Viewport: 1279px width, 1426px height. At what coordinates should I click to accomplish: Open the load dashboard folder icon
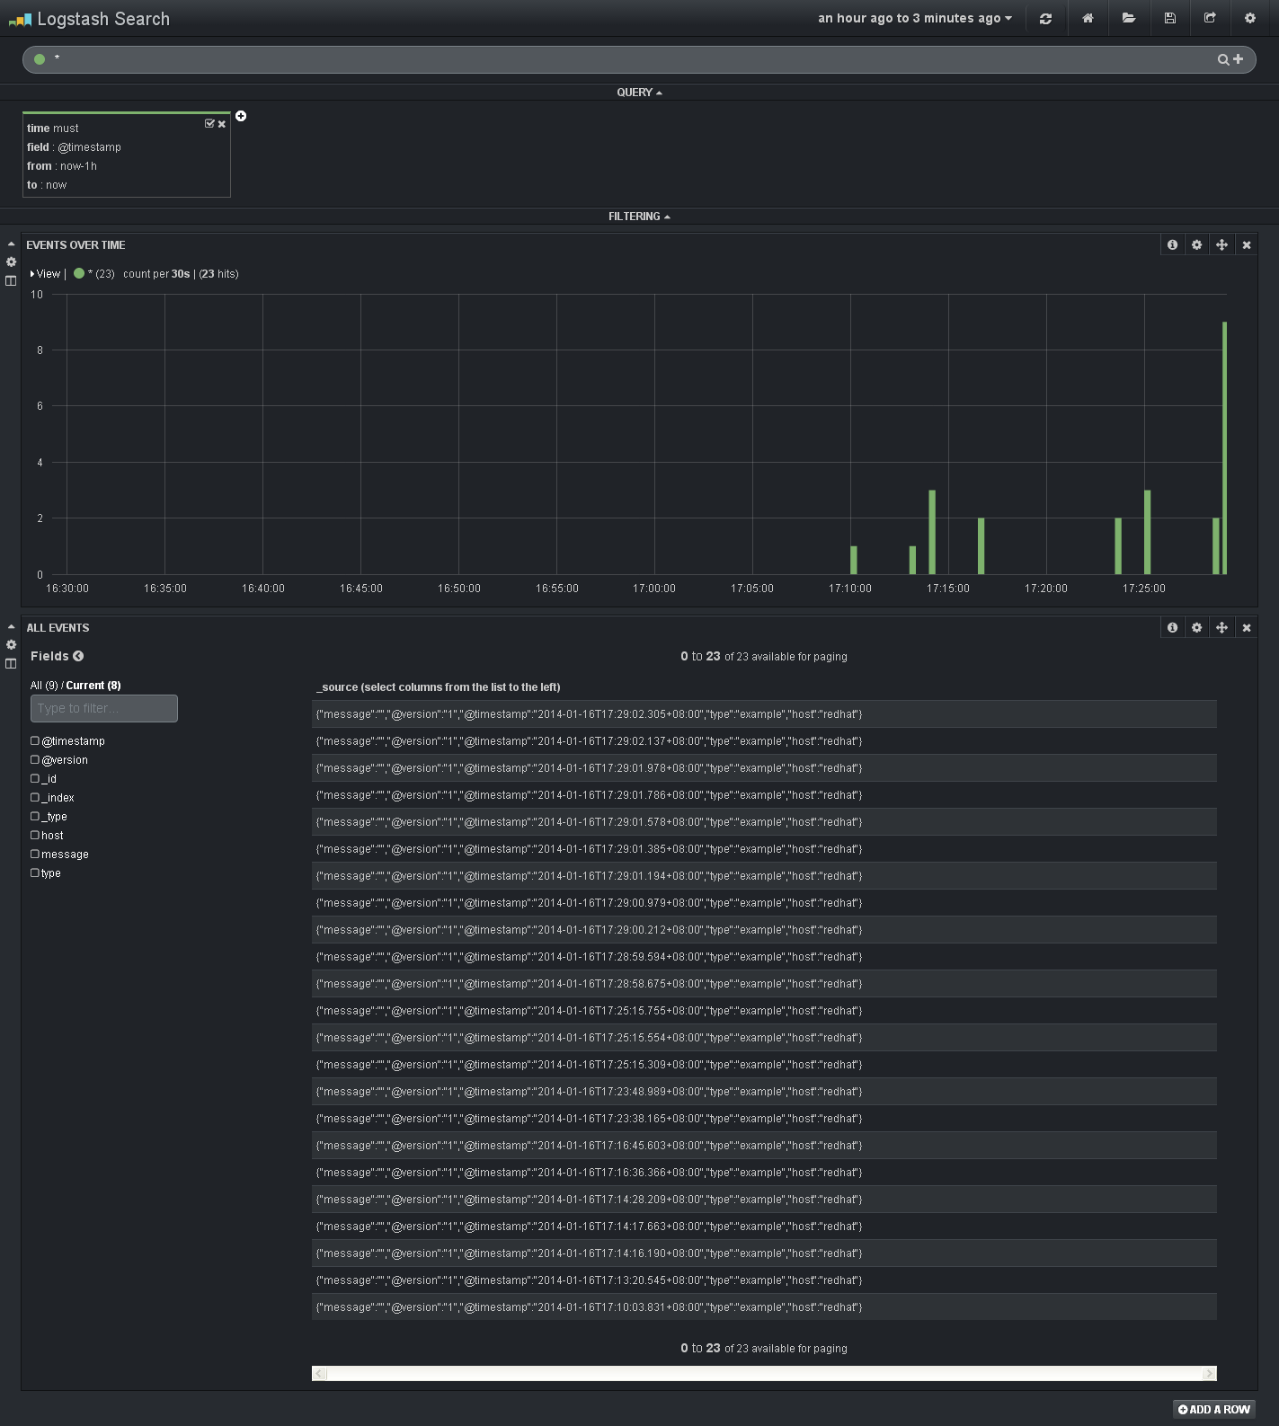1129,18
